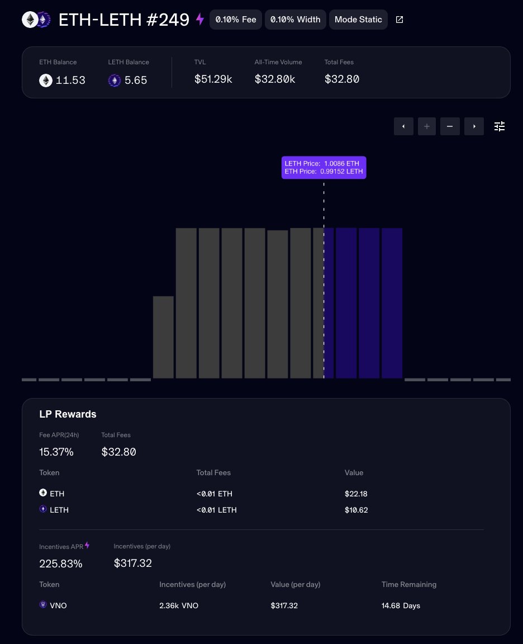The width and height of the screenshot is (523, 644).
Task: Click the <0.01 ETH total fees cell
Action: pos(215,494)
